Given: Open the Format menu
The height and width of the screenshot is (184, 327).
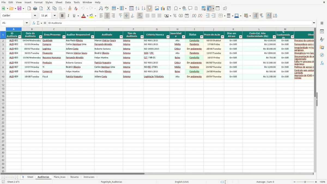Looking at the screenshot, I should (x=38, y=2).
